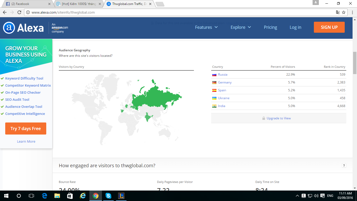Open On-Page SEO Checker link
This screenshot has height=201, width=357.
[23, 92]
